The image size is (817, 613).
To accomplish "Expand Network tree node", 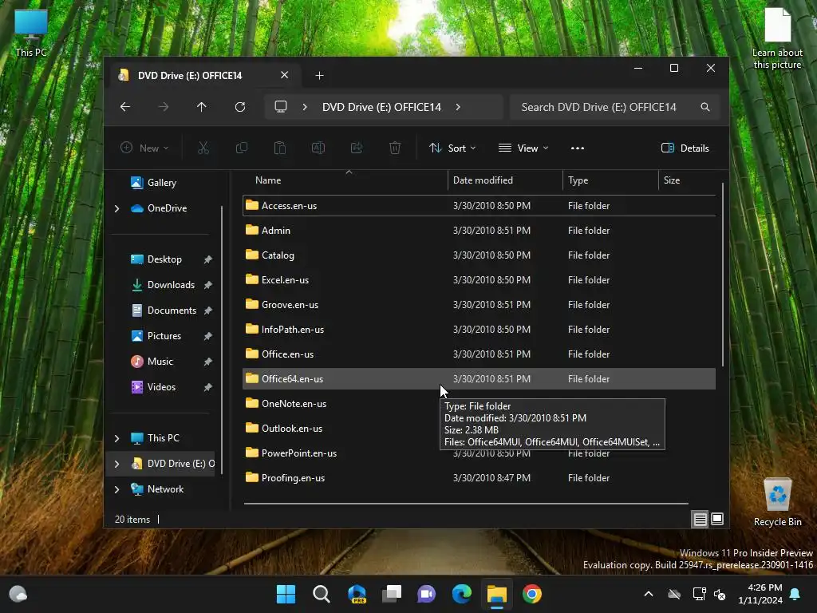I will pyautogui.click(x=116, y=489).
